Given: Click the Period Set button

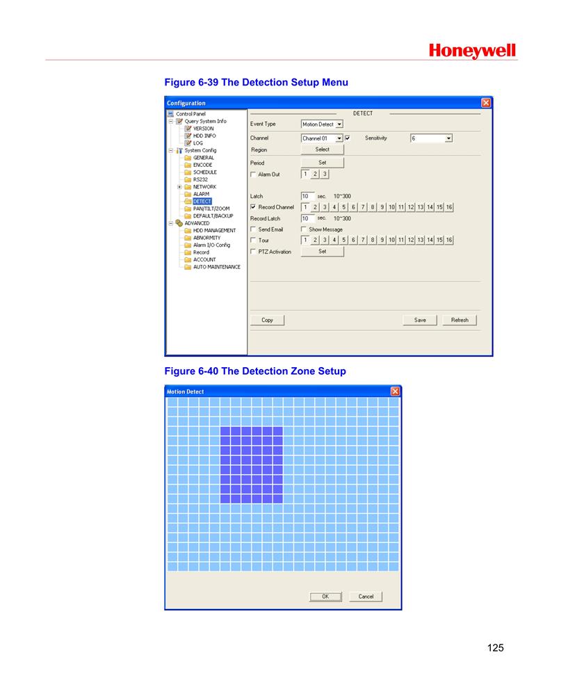Looking at the screenshot, I should pyautogui.click(x=322, y=163).
